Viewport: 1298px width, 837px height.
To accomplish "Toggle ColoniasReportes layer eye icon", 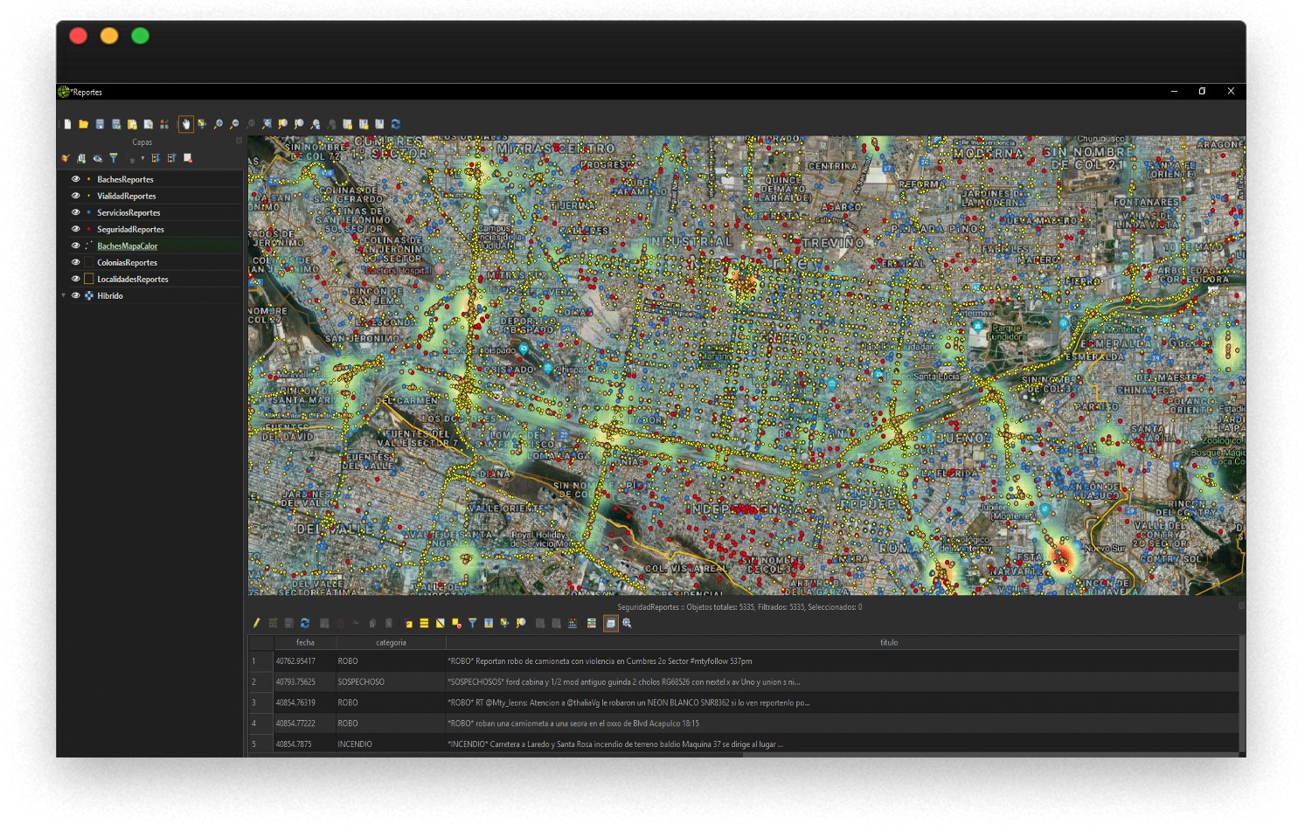I will pos(76,262).
